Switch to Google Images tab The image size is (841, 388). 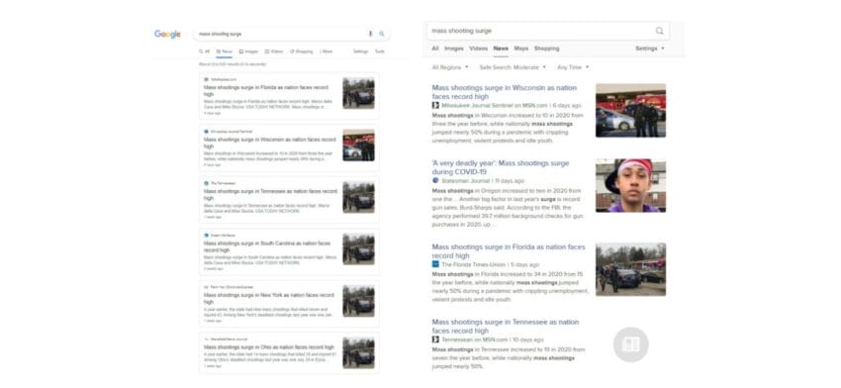248,51
